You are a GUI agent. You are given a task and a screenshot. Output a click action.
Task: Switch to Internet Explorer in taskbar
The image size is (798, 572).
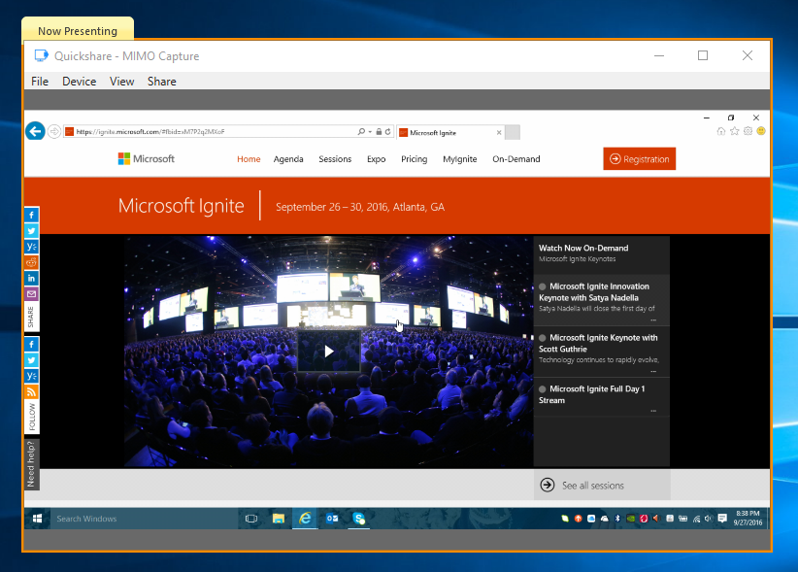(x=306, y=519)
